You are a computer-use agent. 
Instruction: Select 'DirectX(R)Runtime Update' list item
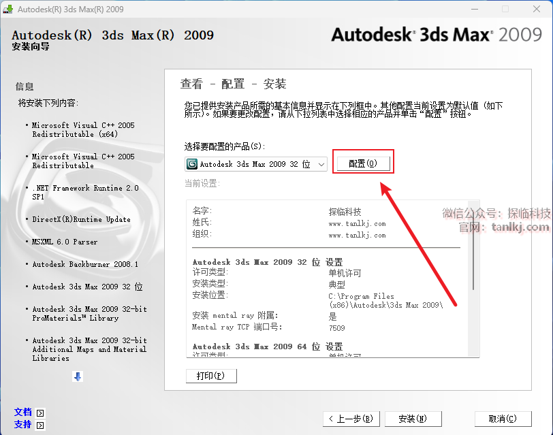point(81,219)
